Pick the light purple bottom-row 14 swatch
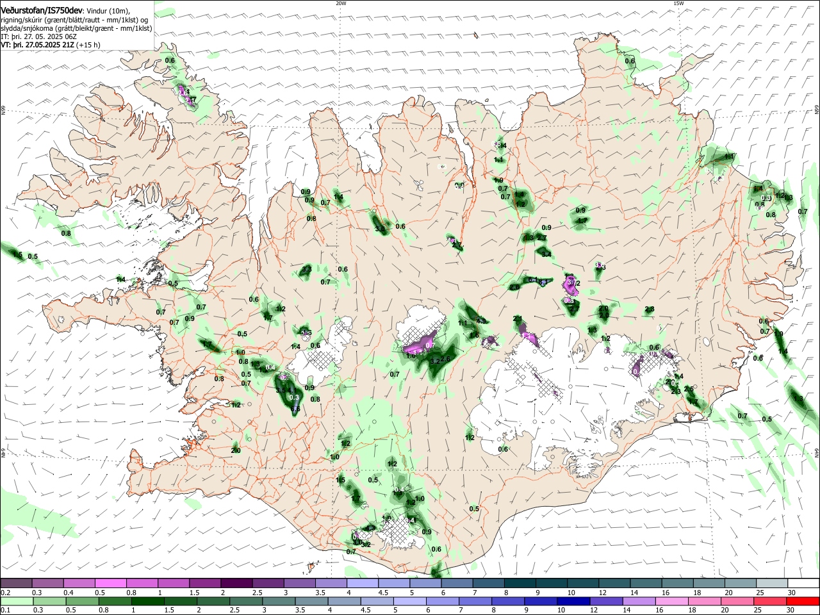The height and width of the screenshot is (615, 820). coord(639,601)
